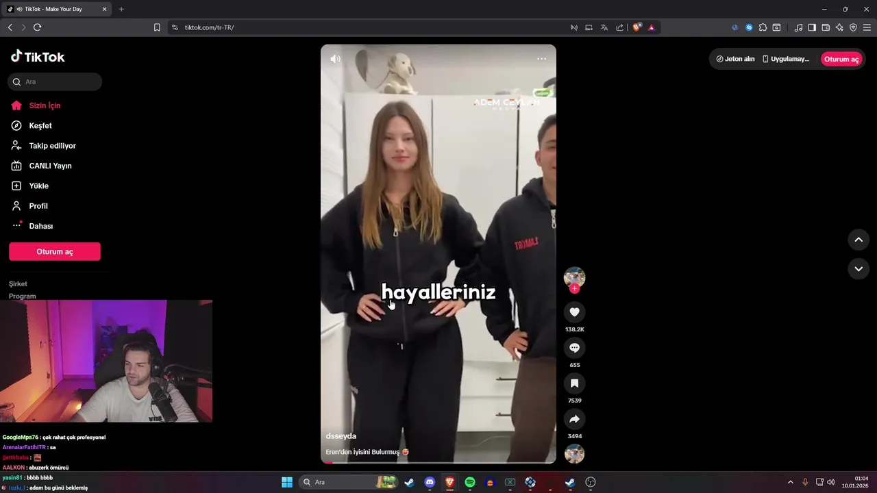The image size is (877, 493).
Task: Open Brave Rewards triangle icon
Action: point(652,27)
